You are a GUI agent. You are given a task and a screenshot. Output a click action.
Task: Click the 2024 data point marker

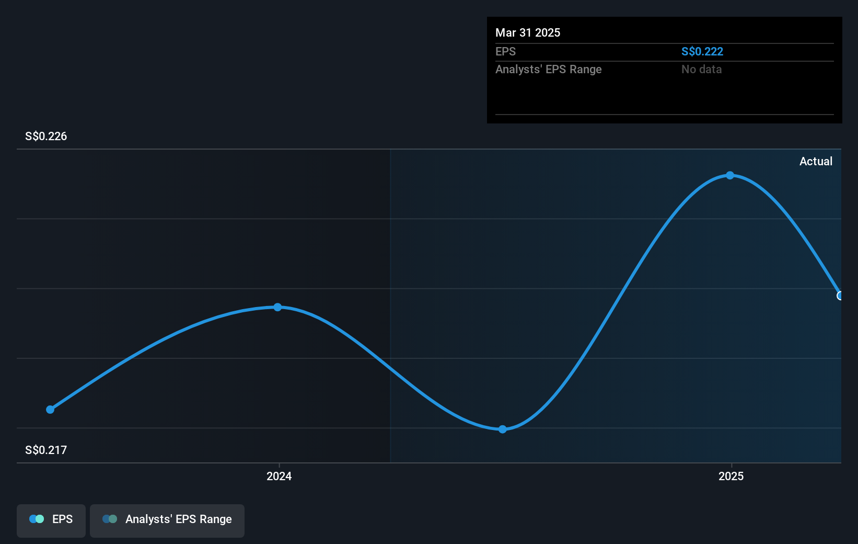[x=277, y=308]
